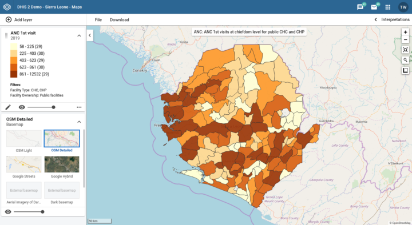This screenshot has height=225, width=412.
Task: Click the map zoom in plus button
Action: (406, 32)
